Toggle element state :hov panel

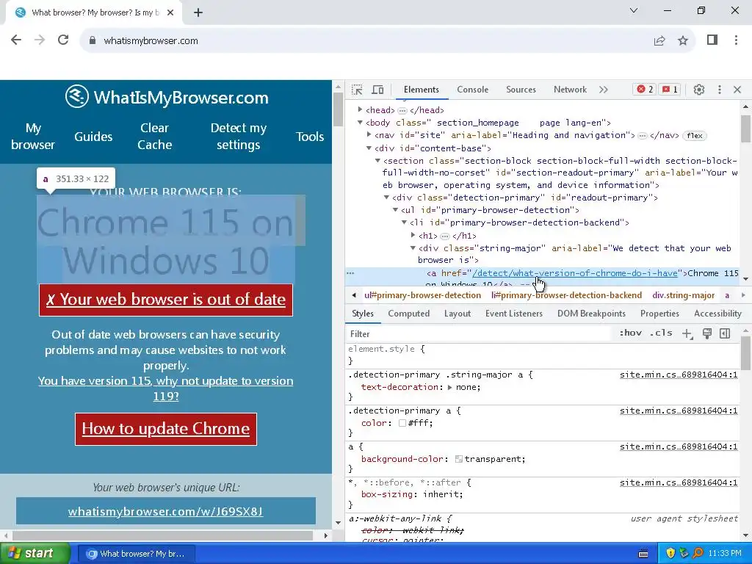tap(630, 333)
